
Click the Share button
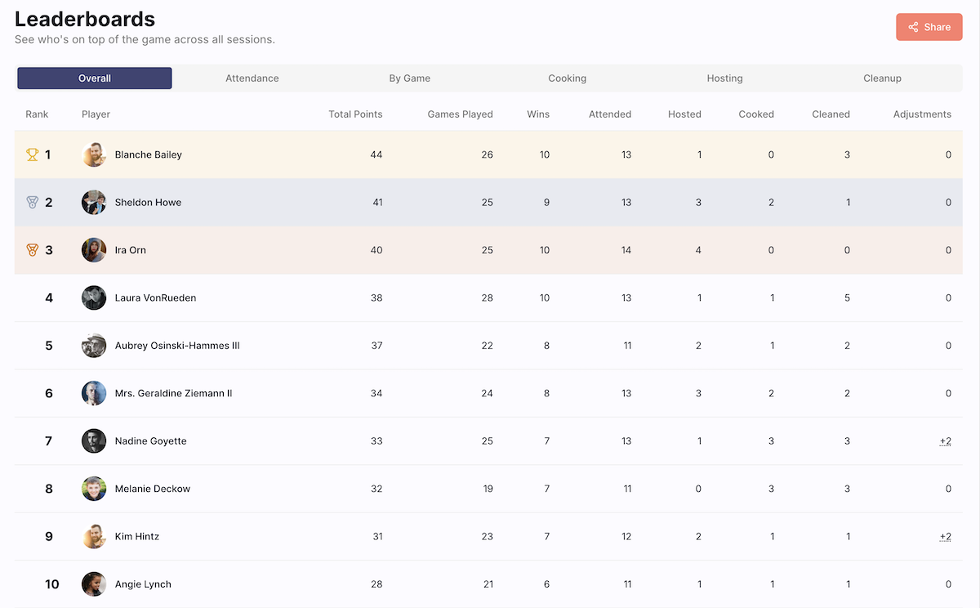pos(929,27)
